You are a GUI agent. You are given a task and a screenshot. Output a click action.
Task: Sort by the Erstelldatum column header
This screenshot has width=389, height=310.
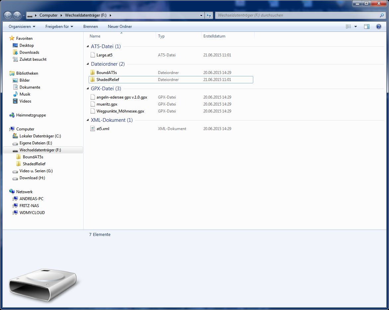[x=214, y=36]
